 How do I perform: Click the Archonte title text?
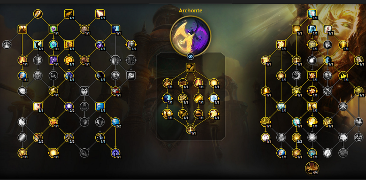pyautogui.click(x=191, y=10)
